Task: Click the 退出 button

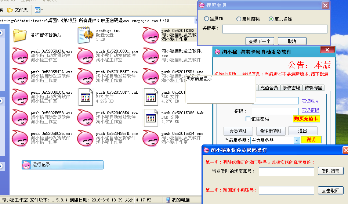Action: click(x=302, y=131)
